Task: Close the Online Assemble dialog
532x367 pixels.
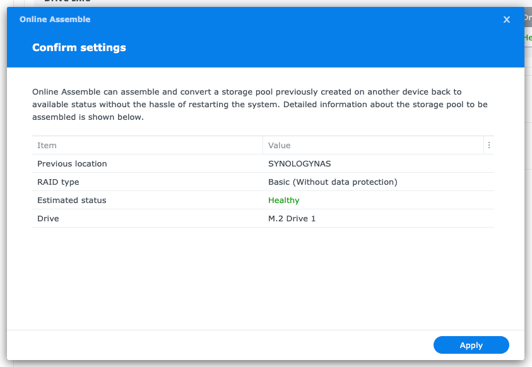Action: pos(507,20)
